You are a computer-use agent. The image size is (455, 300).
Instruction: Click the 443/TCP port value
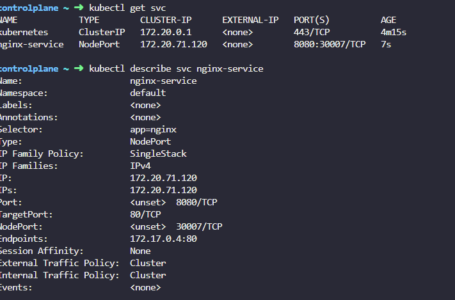pos(312,32)
